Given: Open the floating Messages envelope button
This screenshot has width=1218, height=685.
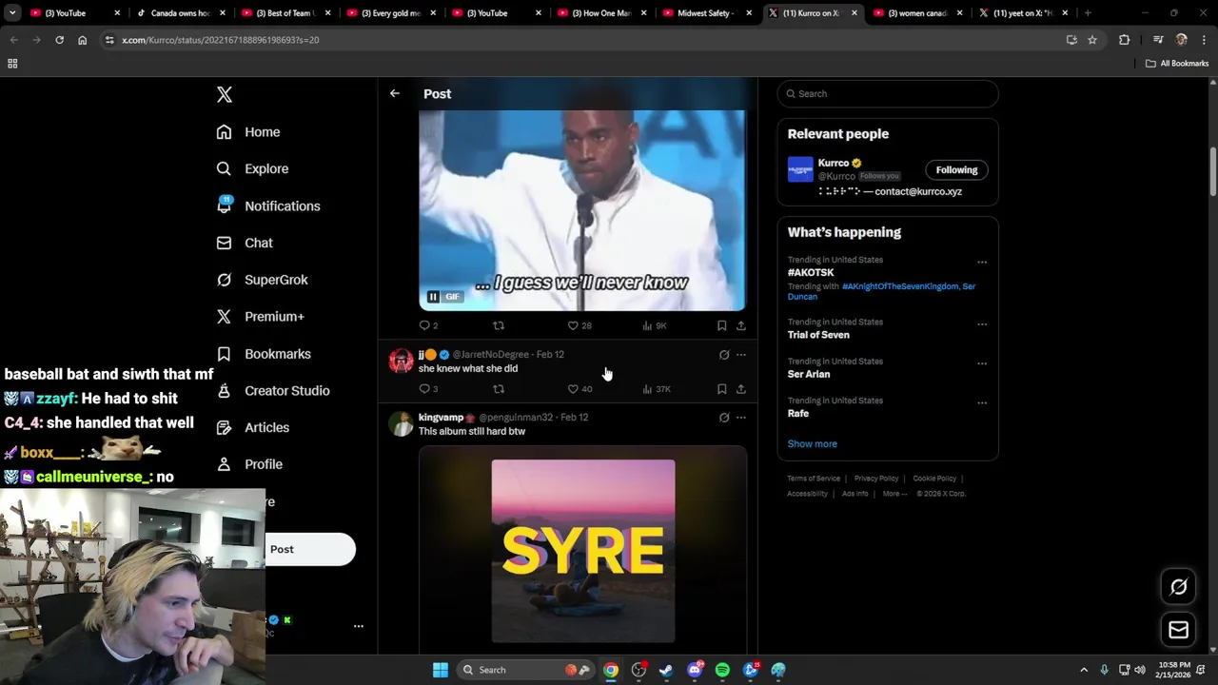Looking at the screenshot, I should 1178,630.
